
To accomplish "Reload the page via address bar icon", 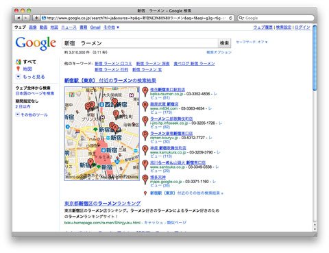I will coord(230,18).
